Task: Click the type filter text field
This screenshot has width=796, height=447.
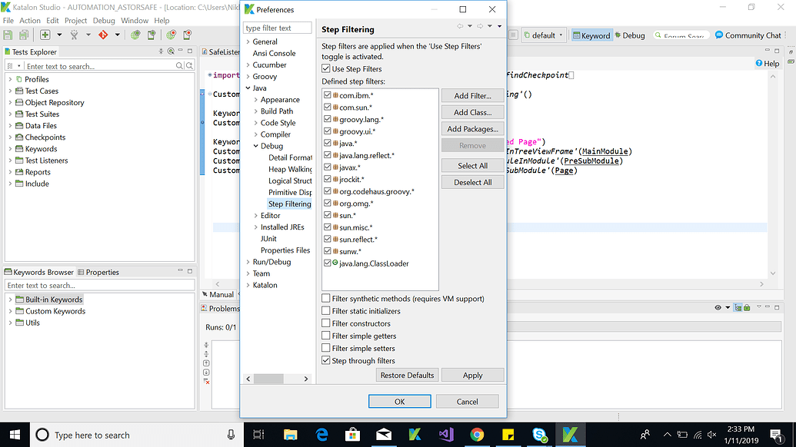Action: (277, 27)
